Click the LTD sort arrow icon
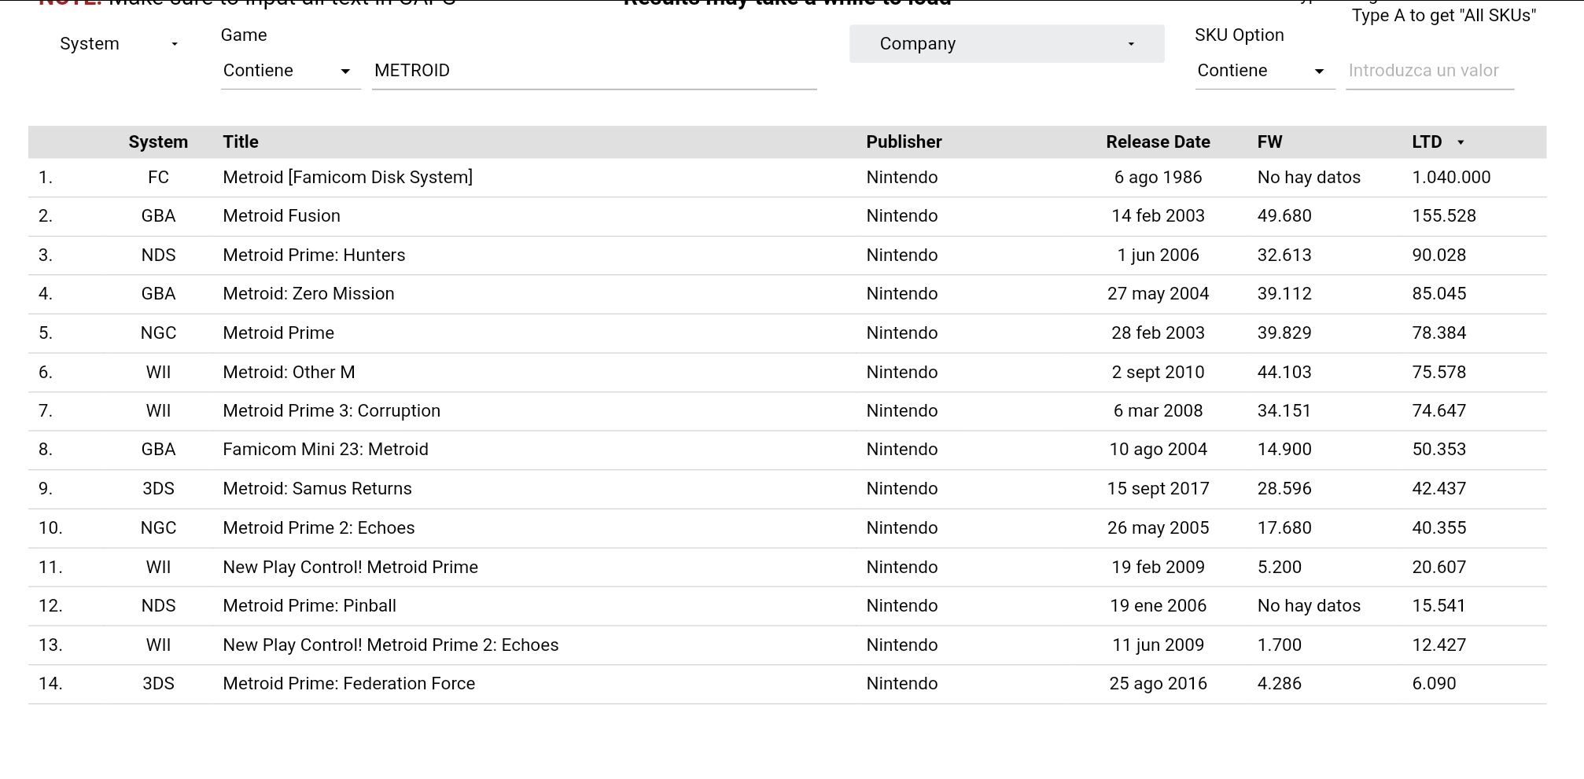This screenshot has width=1584, height=779. coord(1461,142)
